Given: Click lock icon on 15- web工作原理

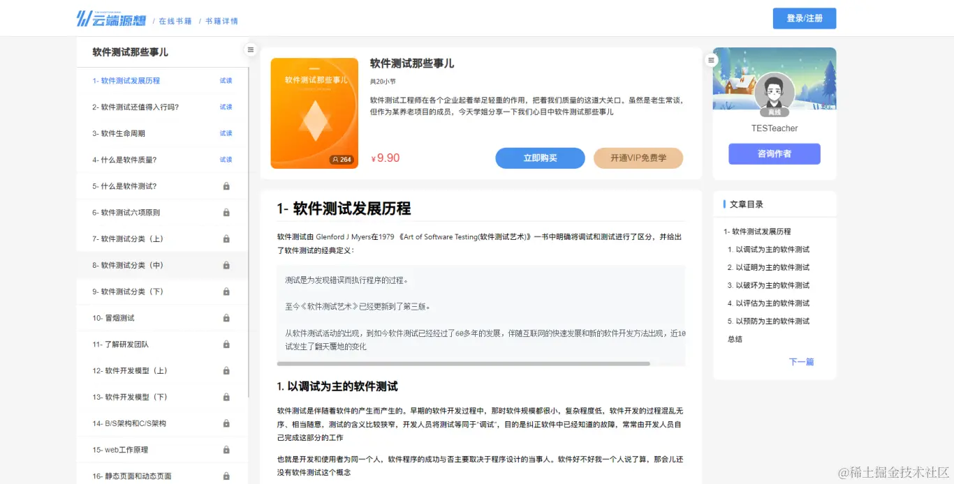Looking at the screenshot, I should click(226, 450).
